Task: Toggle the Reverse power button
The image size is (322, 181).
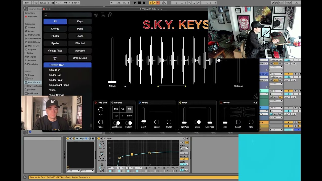Action: click(x=112, y=103)
